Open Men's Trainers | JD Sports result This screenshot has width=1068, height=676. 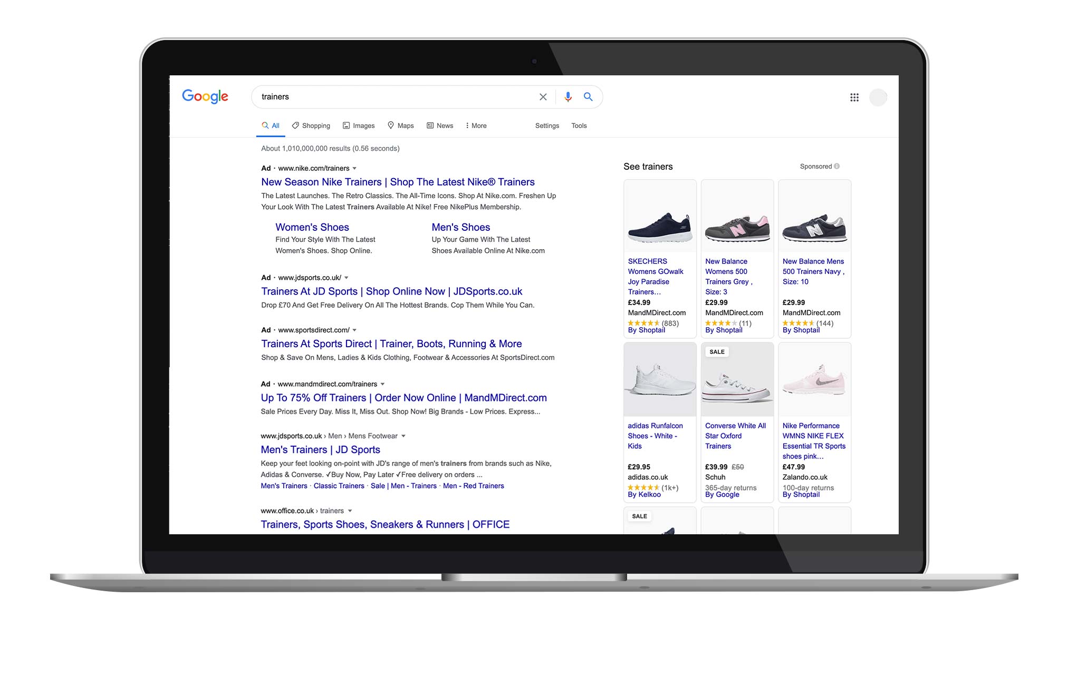point(320,449)
